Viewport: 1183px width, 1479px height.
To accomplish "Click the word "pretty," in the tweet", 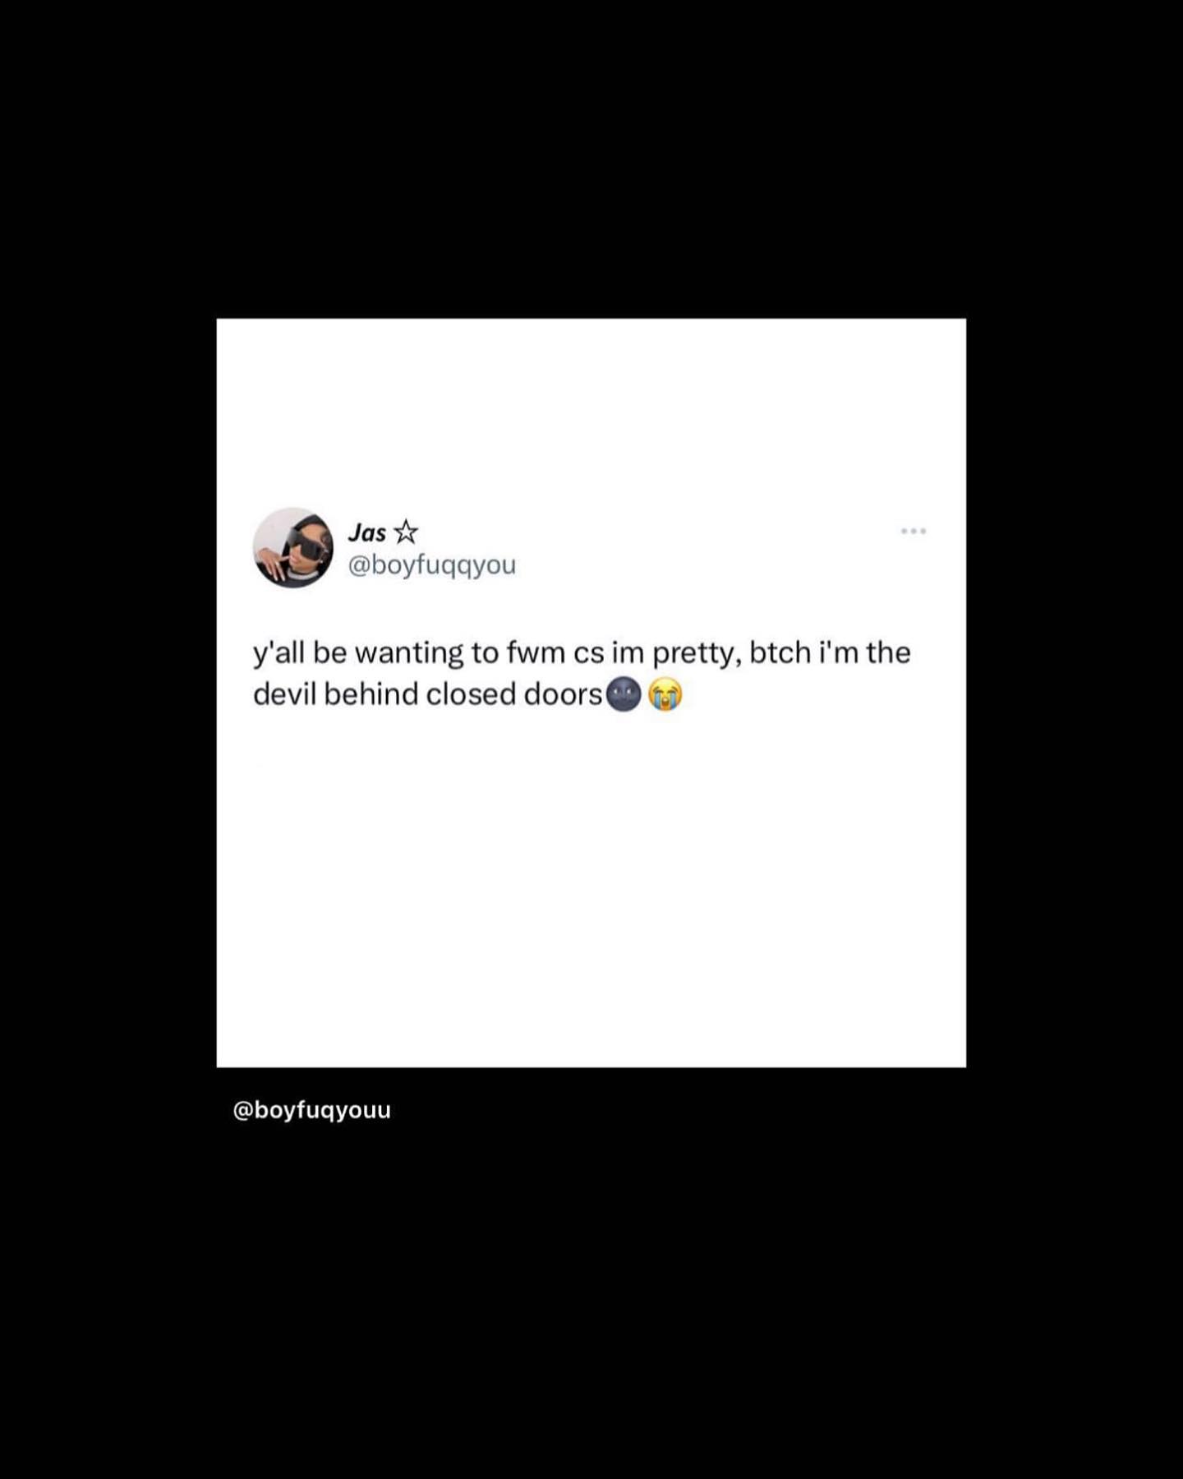I will 697,655.
